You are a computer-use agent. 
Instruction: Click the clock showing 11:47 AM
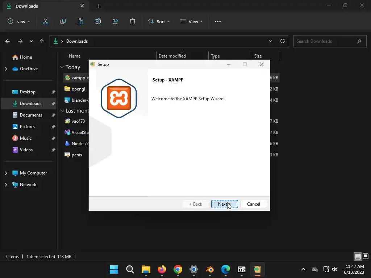tap(354, 266)
